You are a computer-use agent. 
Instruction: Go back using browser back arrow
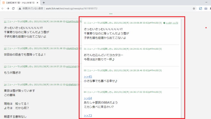click(3, 9)
